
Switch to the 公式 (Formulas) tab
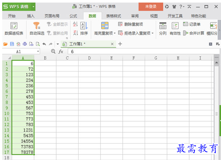(x=73, y=16)
